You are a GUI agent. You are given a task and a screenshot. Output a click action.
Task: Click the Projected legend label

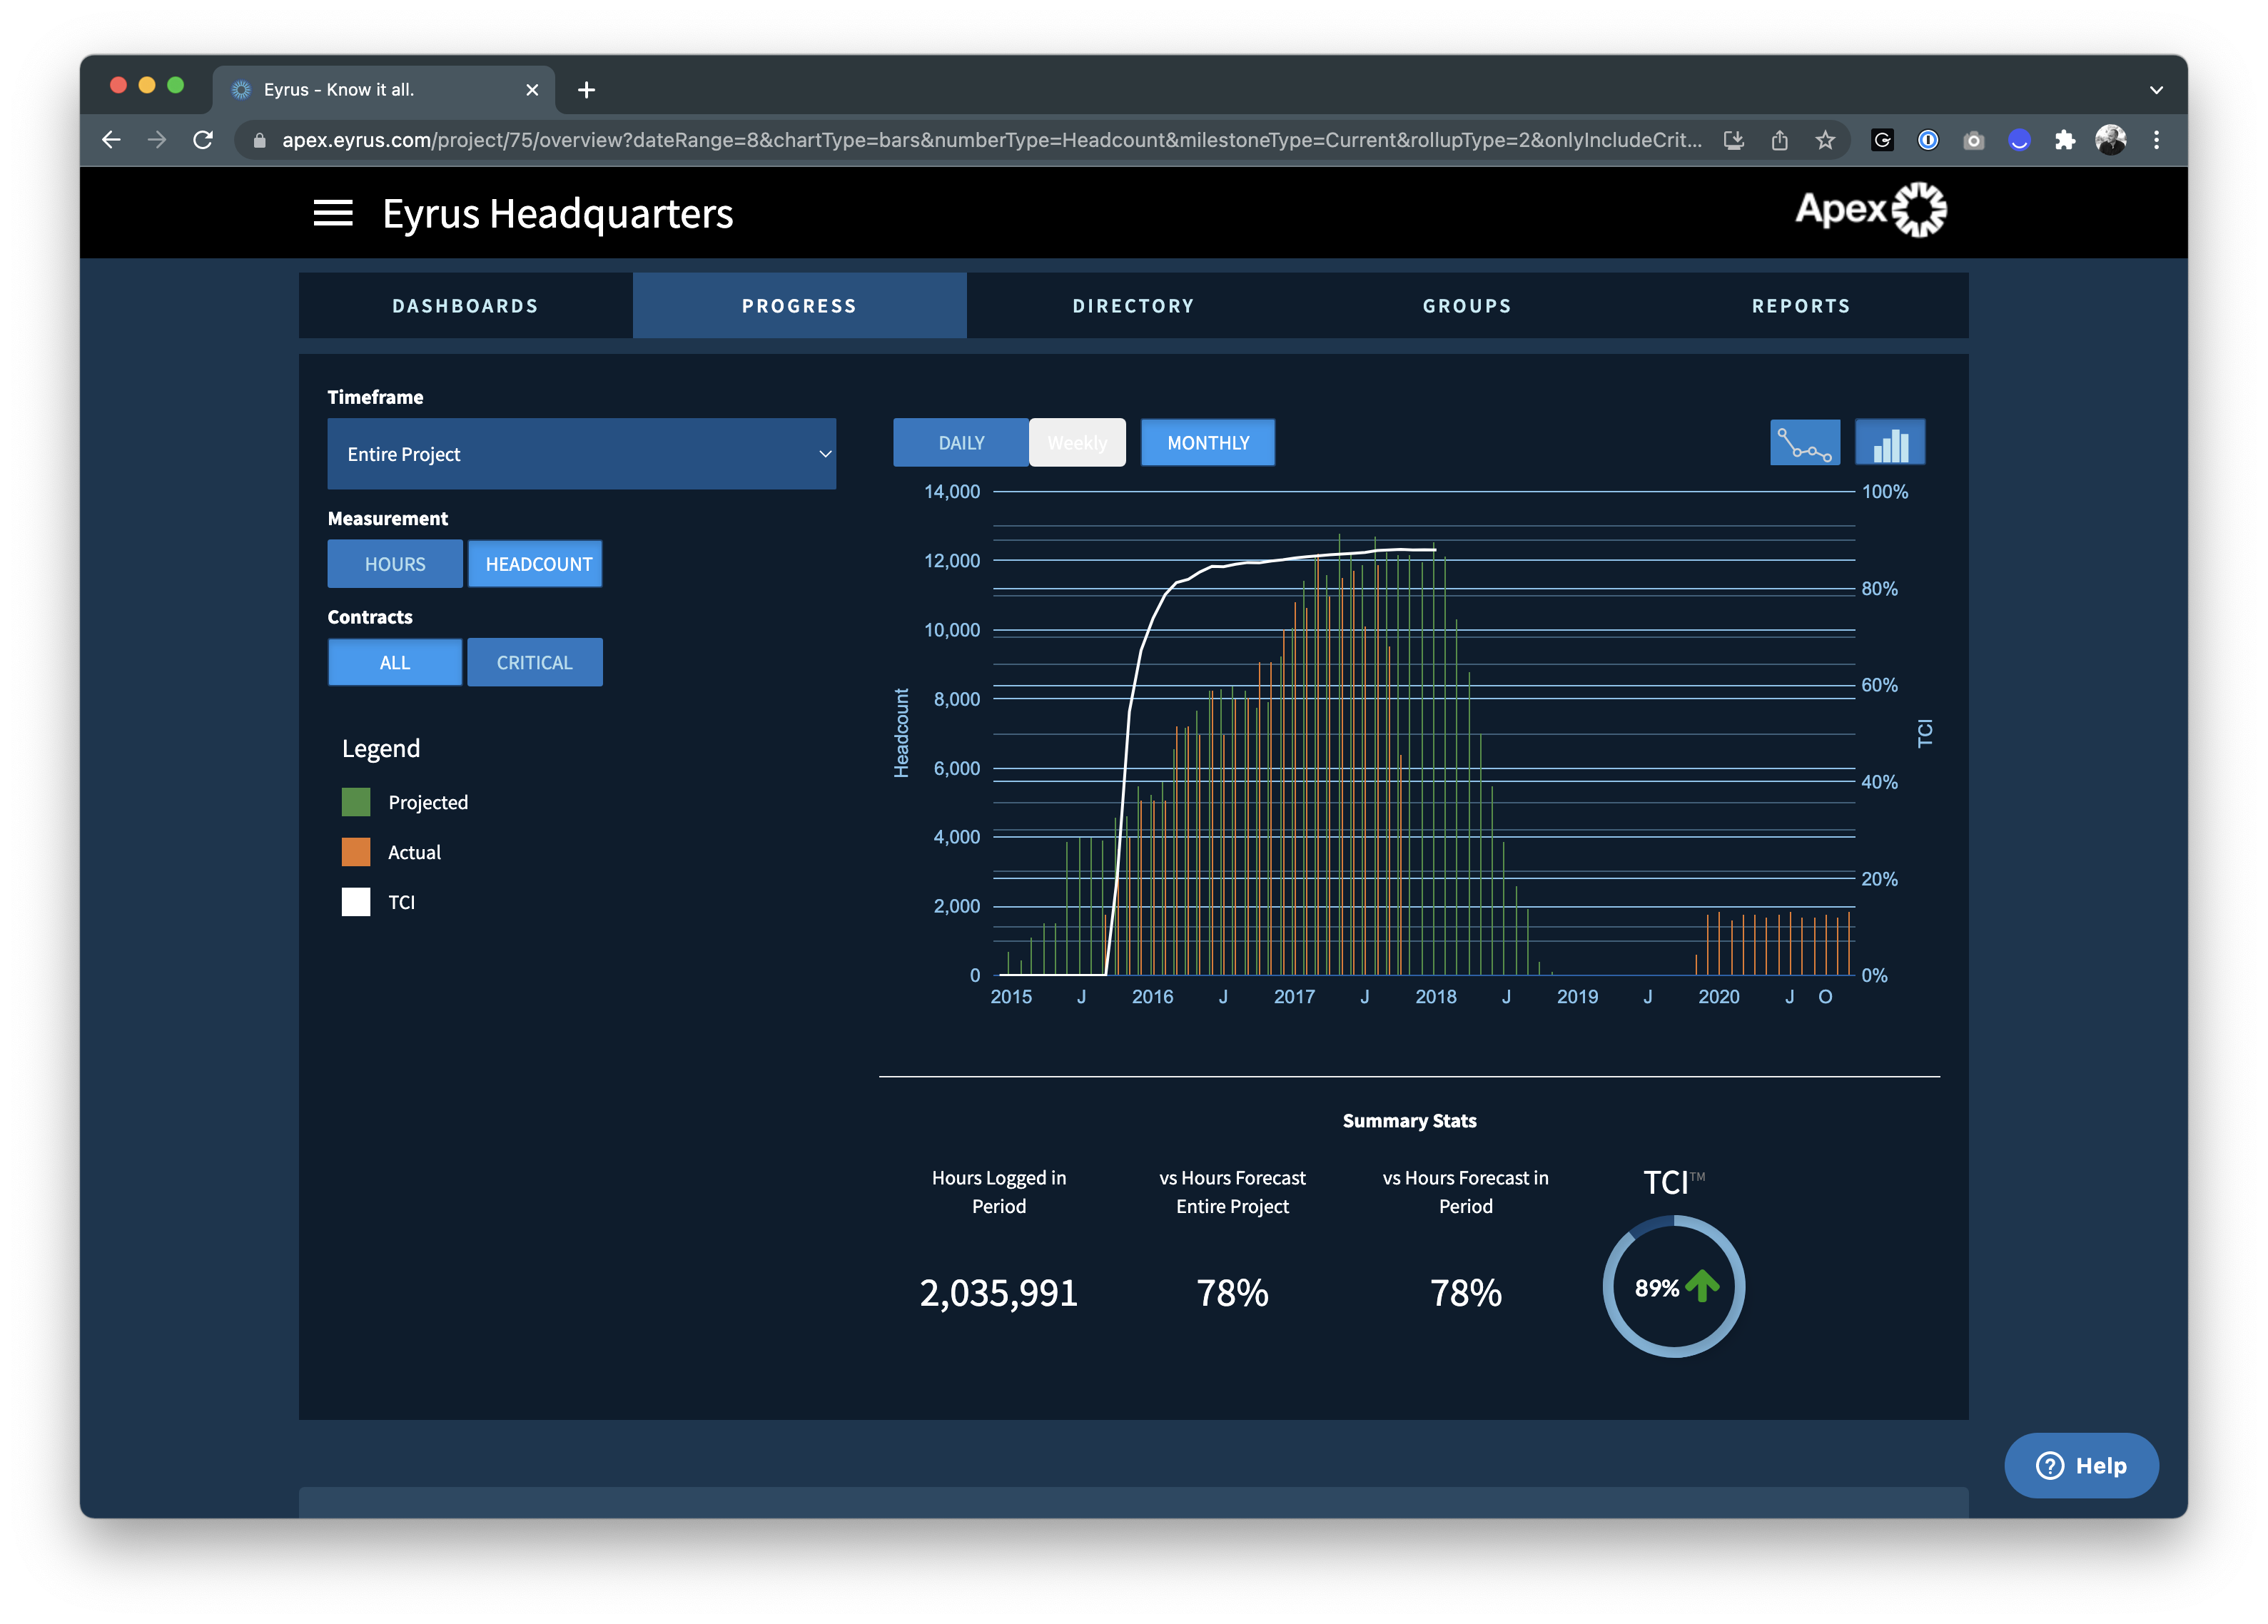click(428, 802)
